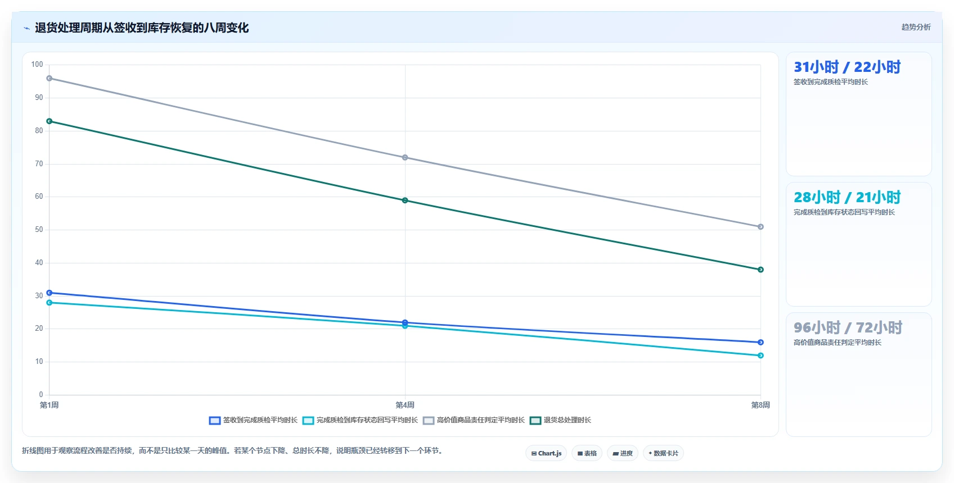The width and height of the screenshot is (954, 483).
Task: Click the 31小时 / 22小时 stat card
Action: click(x=858, y=114)
